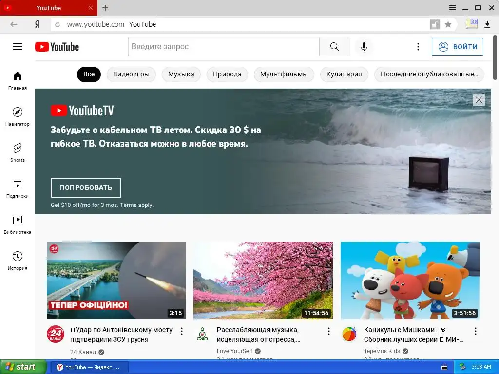Click the ISO extension icon in toolbar
Screen dimensions: 499x374
click(x=472, y=23)
